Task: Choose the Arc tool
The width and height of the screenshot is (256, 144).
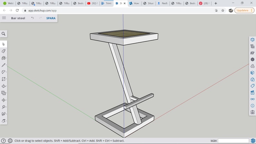Action: (x=4, y=72)
